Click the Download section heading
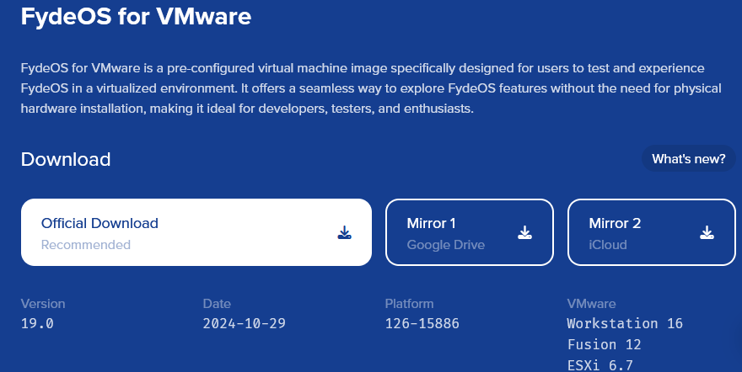 66,160
